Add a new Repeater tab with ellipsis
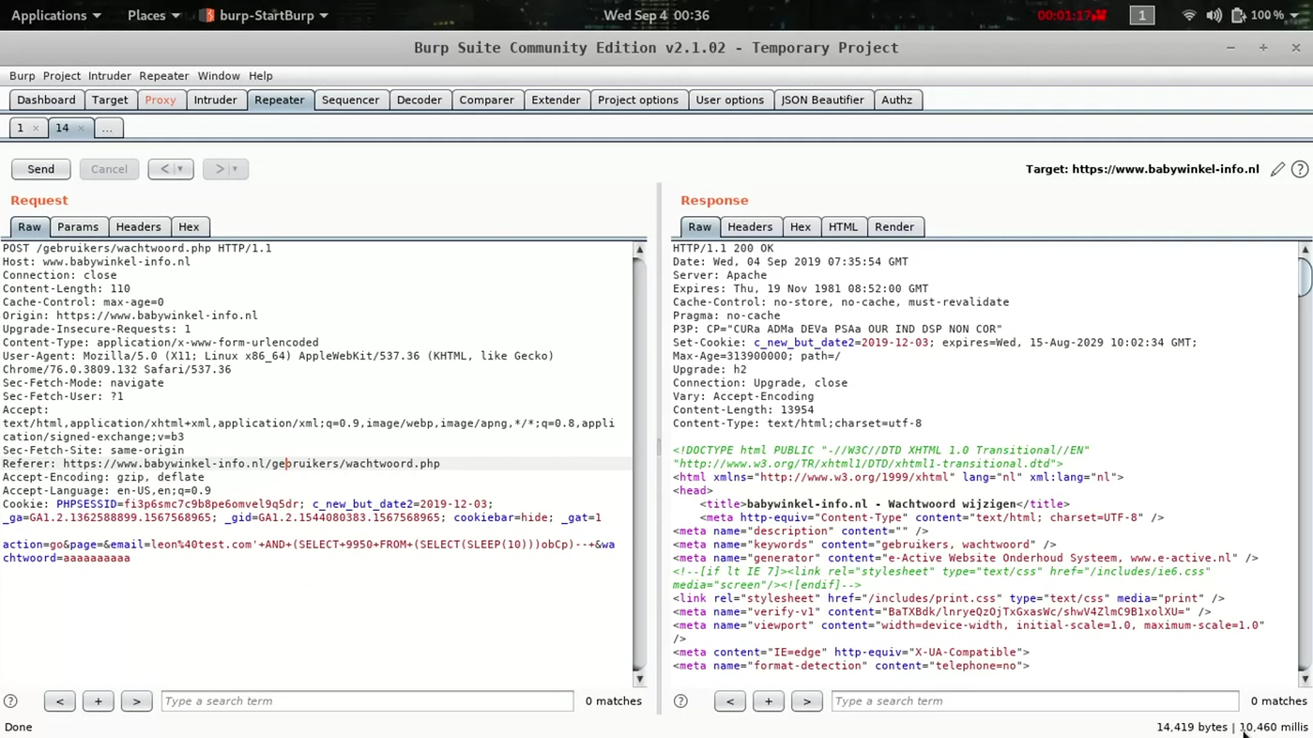Viewport: 1313px width, 738px height. tap(107, 128)
